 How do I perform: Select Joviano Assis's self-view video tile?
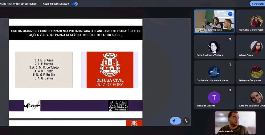tap(235, 123)
